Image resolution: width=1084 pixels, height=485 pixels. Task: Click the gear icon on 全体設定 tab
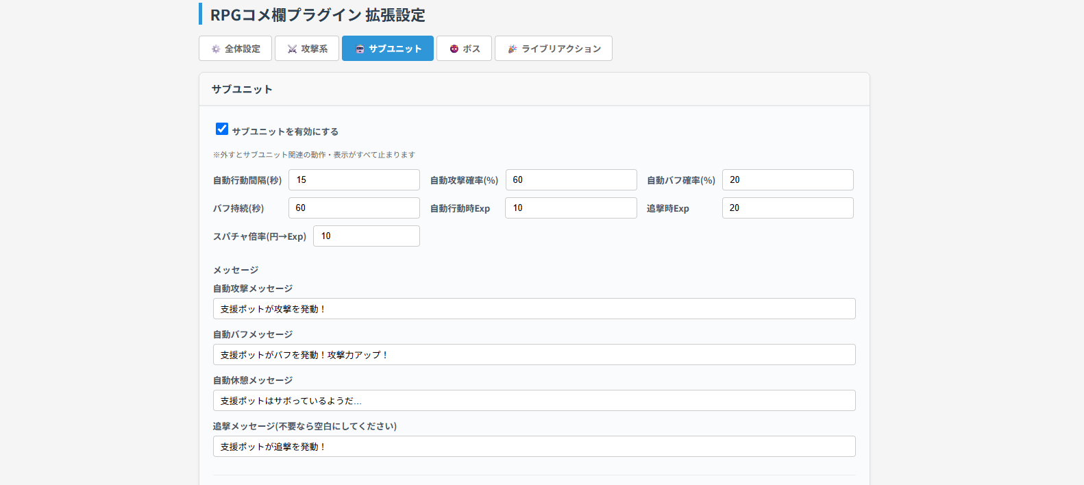click(216, 49)
